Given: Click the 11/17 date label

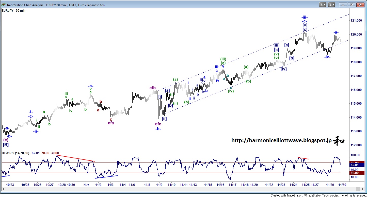Looking at the screenshot, I should click(x=233, y=185).
